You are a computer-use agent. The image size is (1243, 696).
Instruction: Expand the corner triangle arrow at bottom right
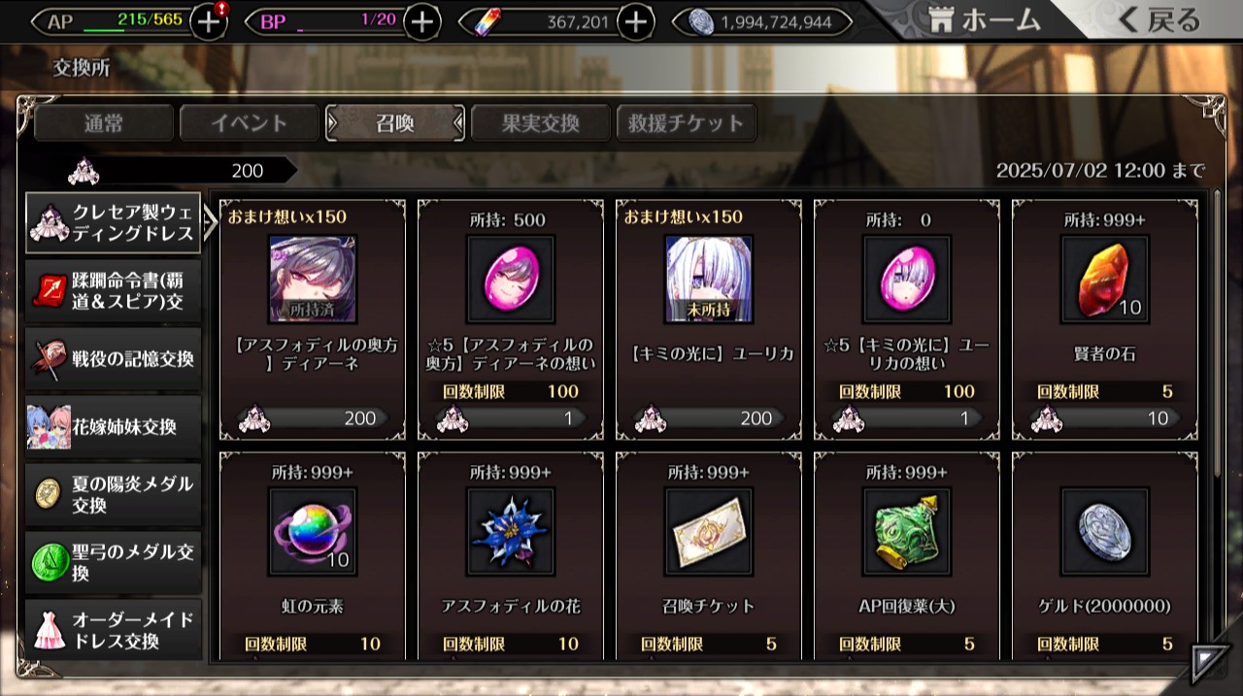[x=1208, y=662]
